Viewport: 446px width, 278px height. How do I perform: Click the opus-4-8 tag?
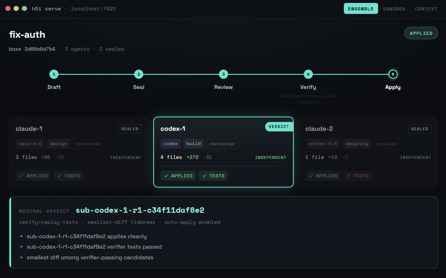tap(30, 144)
